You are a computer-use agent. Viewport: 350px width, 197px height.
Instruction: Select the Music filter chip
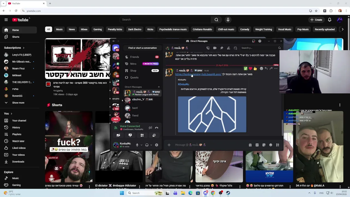(x=59, y=29)
